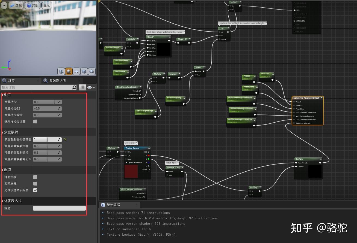
Task: Enable the 地面贡献 checkbox
Action: [35, 177]
